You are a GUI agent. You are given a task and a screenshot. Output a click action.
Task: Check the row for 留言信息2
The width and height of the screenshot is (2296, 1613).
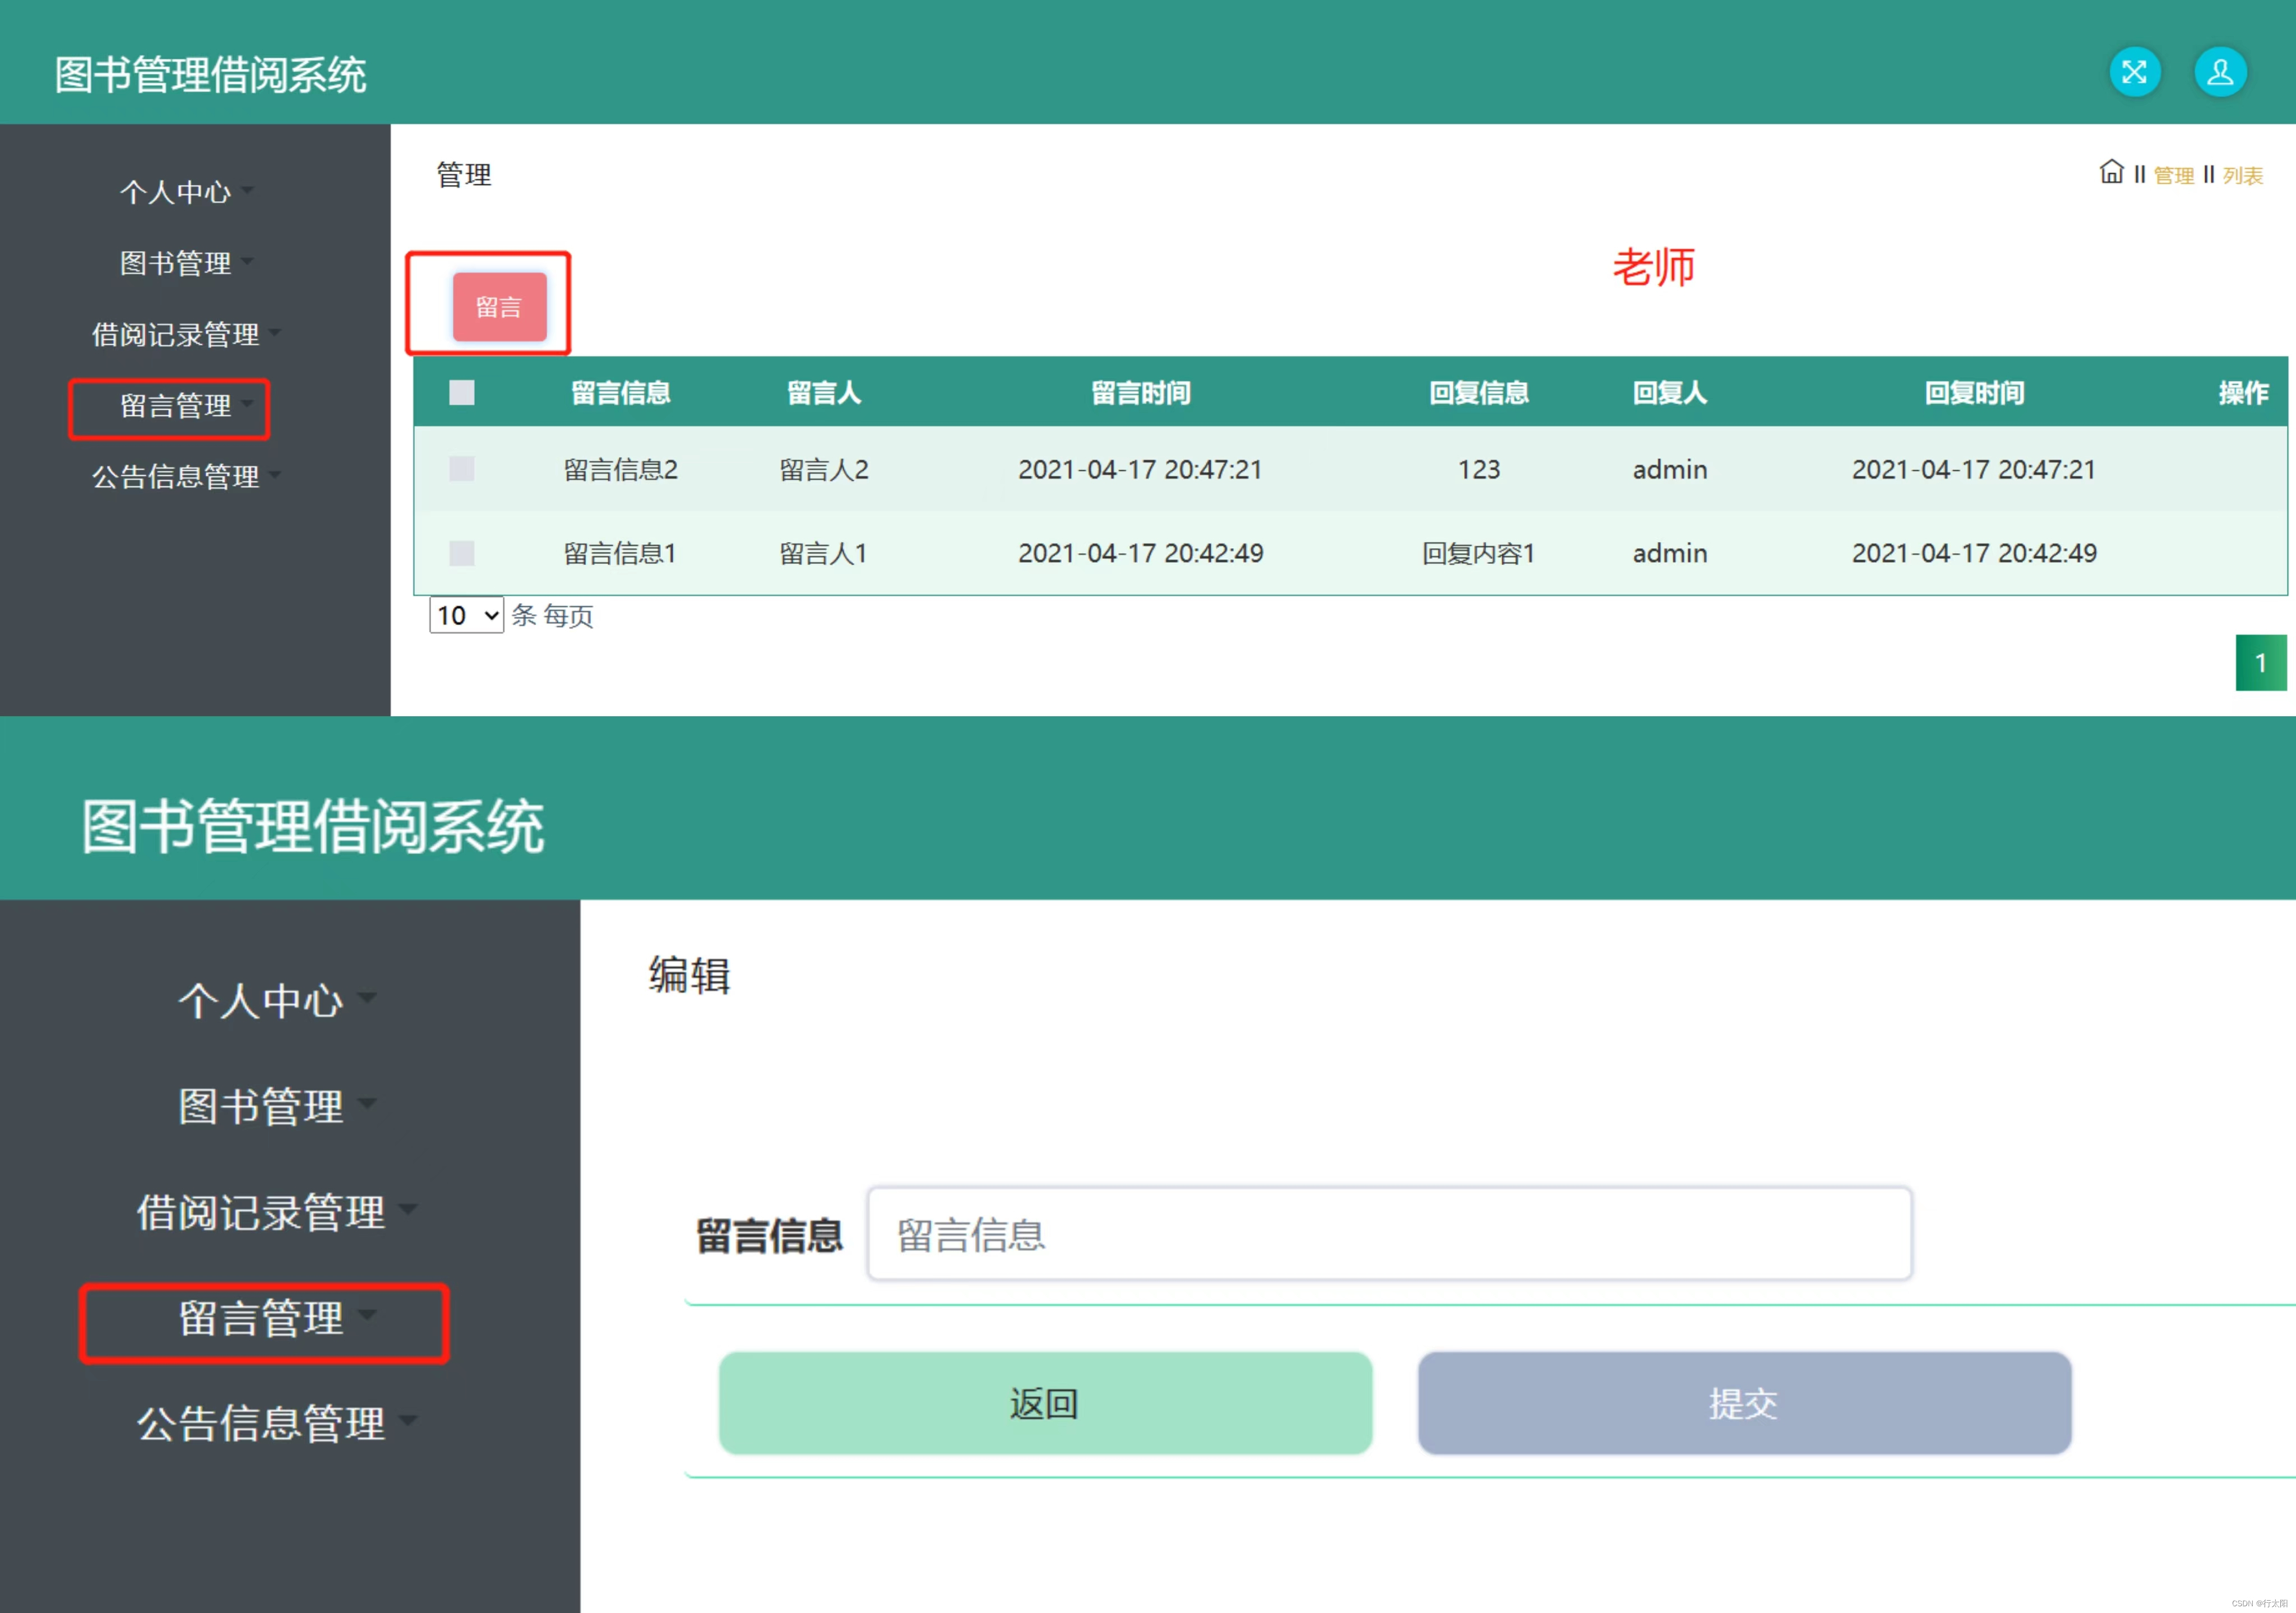[x=461, y=469]
